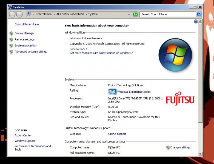214x164 pixels.
Task: Click Change settings for computer name
Action: 180,148
